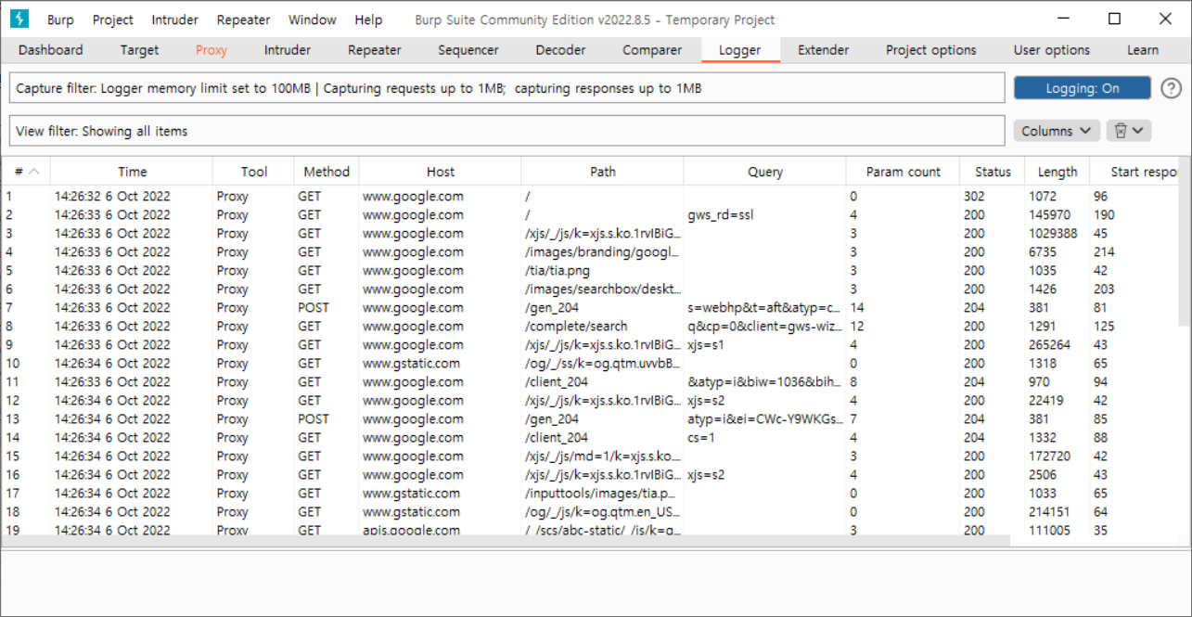The width and height of the screenshot is (1192, 617).
Task: Click the Capture filter settings bar
Action: pyautogui.click(x=506, y=88)
